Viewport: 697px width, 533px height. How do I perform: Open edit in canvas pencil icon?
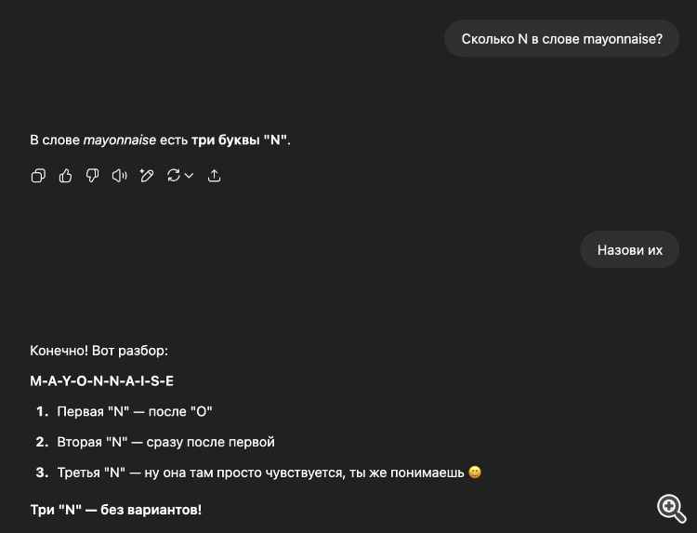coord(146,176)
